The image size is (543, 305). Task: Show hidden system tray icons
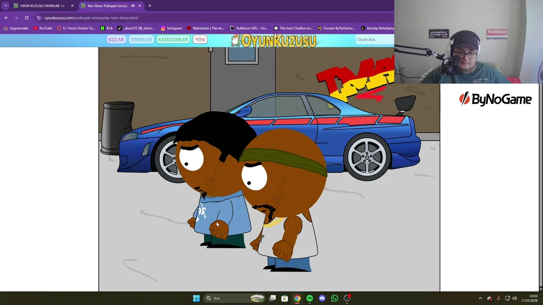pyautogui.click(x=480, y=298)
